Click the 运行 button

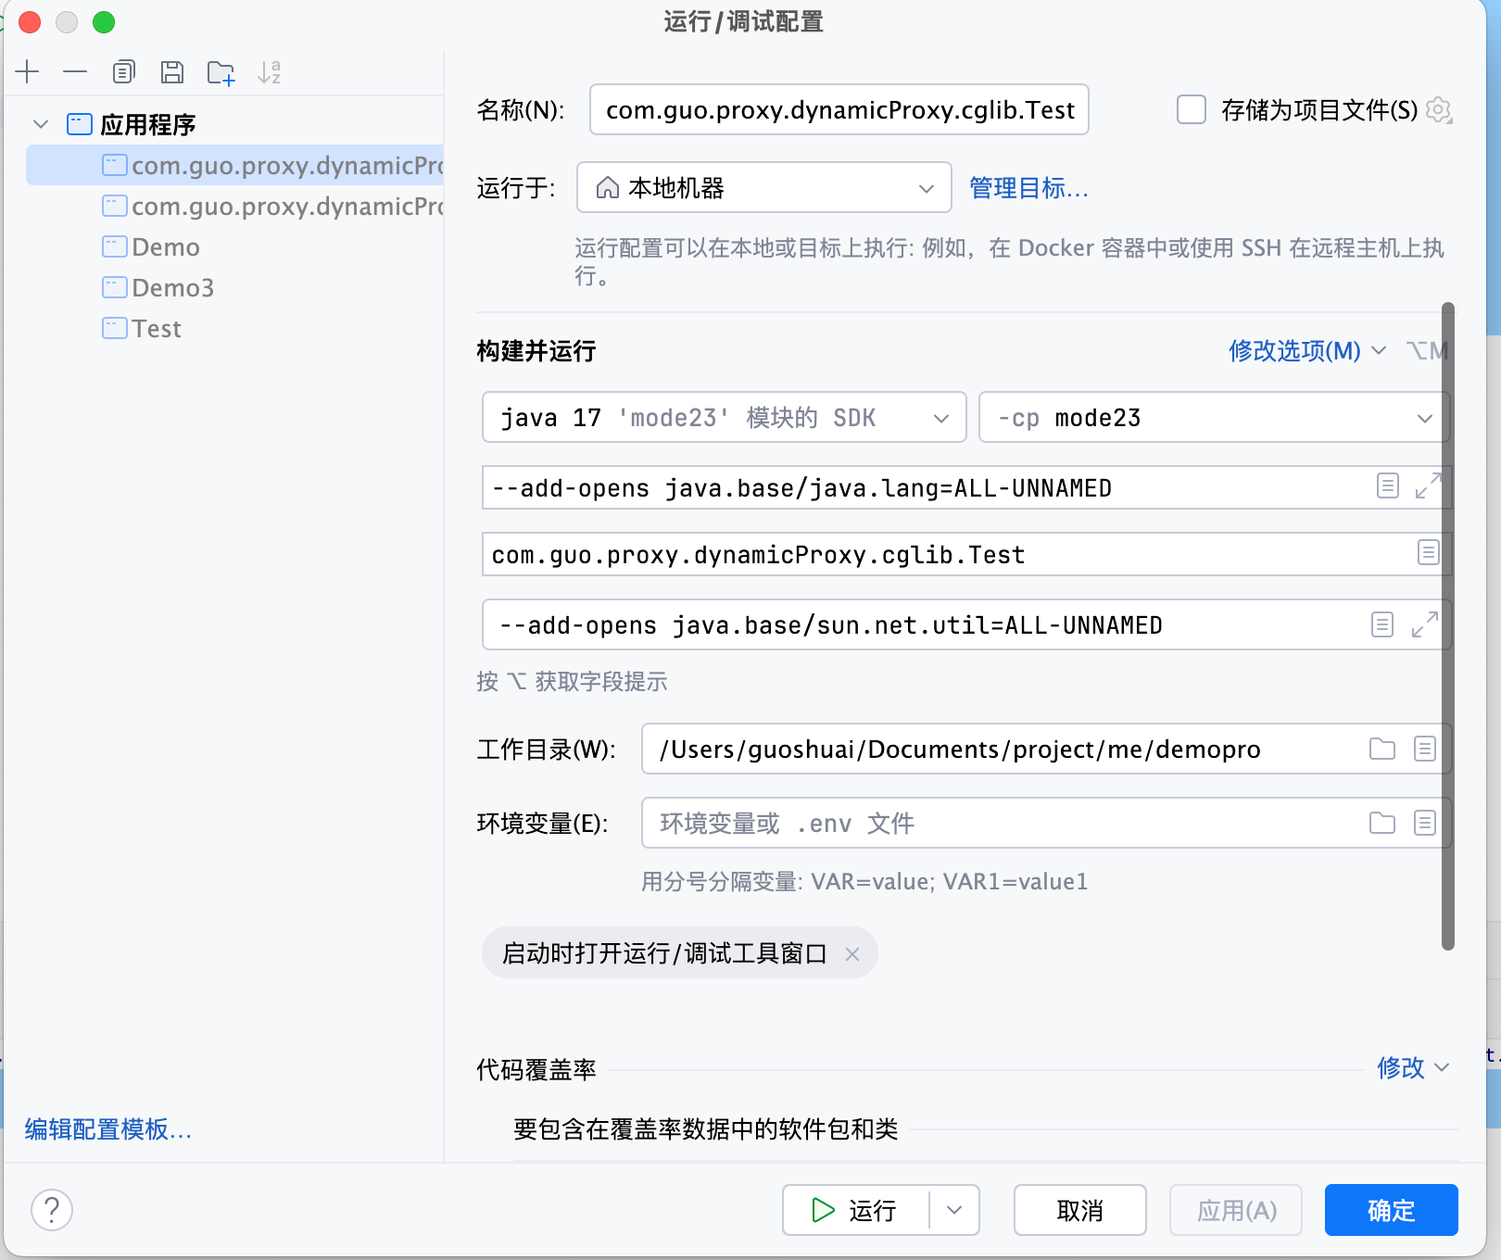coord(856,1210)
